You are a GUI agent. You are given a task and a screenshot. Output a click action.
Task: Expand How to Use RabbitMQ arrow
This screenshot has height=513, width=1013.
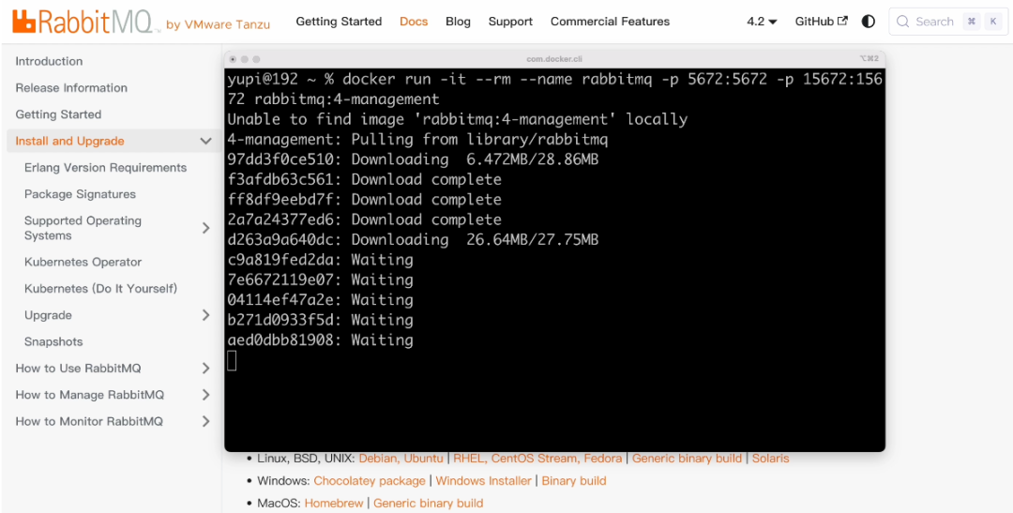pyautogui.click(x=206, y=369)
